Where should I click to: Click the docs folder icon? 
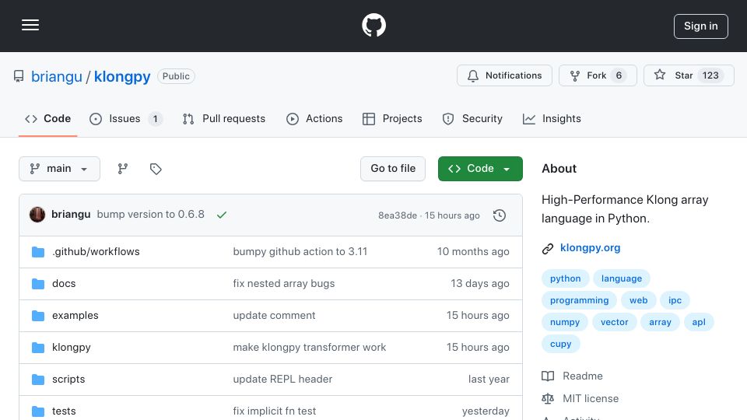(38, 284)
